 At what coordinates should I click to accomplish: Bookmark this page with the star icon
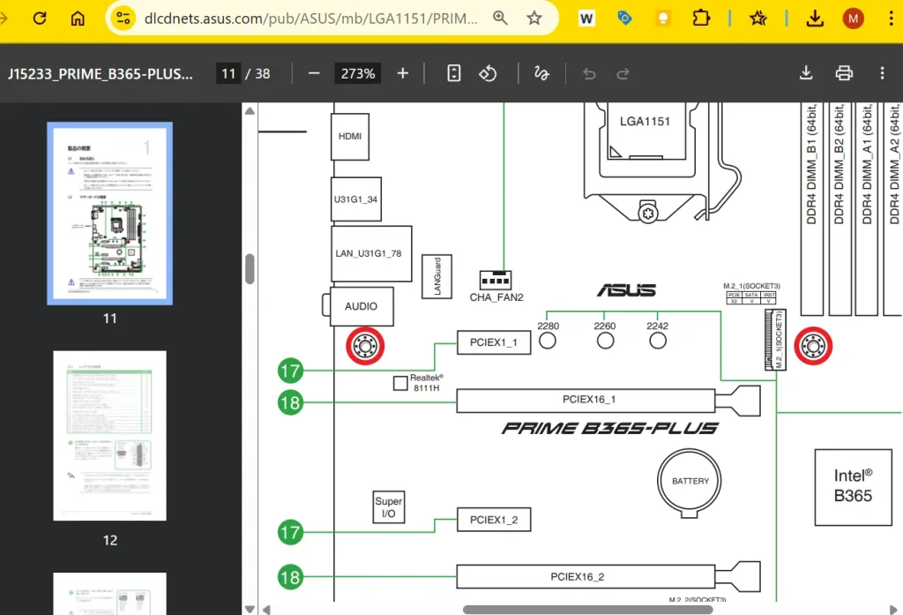(534, 18)
